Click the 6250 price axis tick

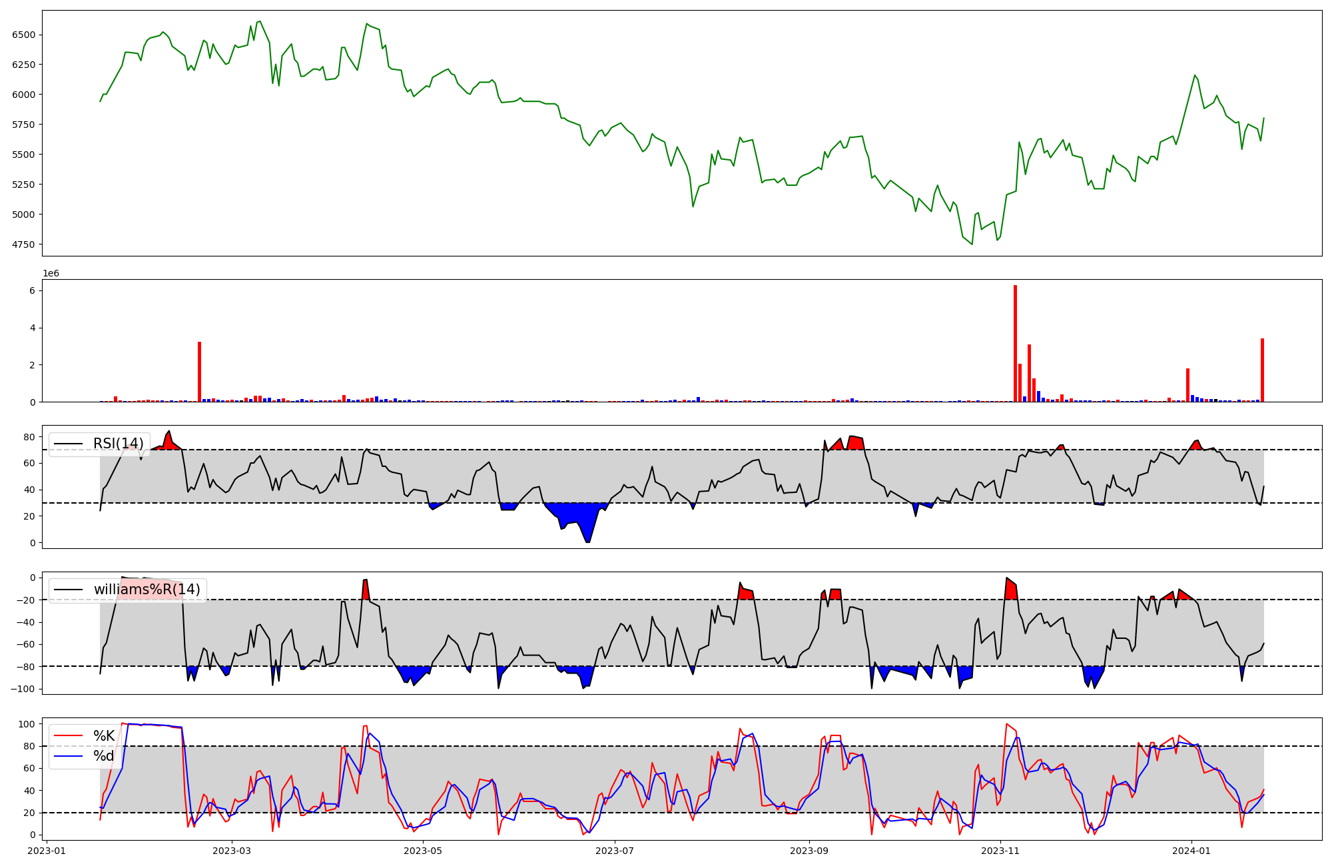point(25,65)
